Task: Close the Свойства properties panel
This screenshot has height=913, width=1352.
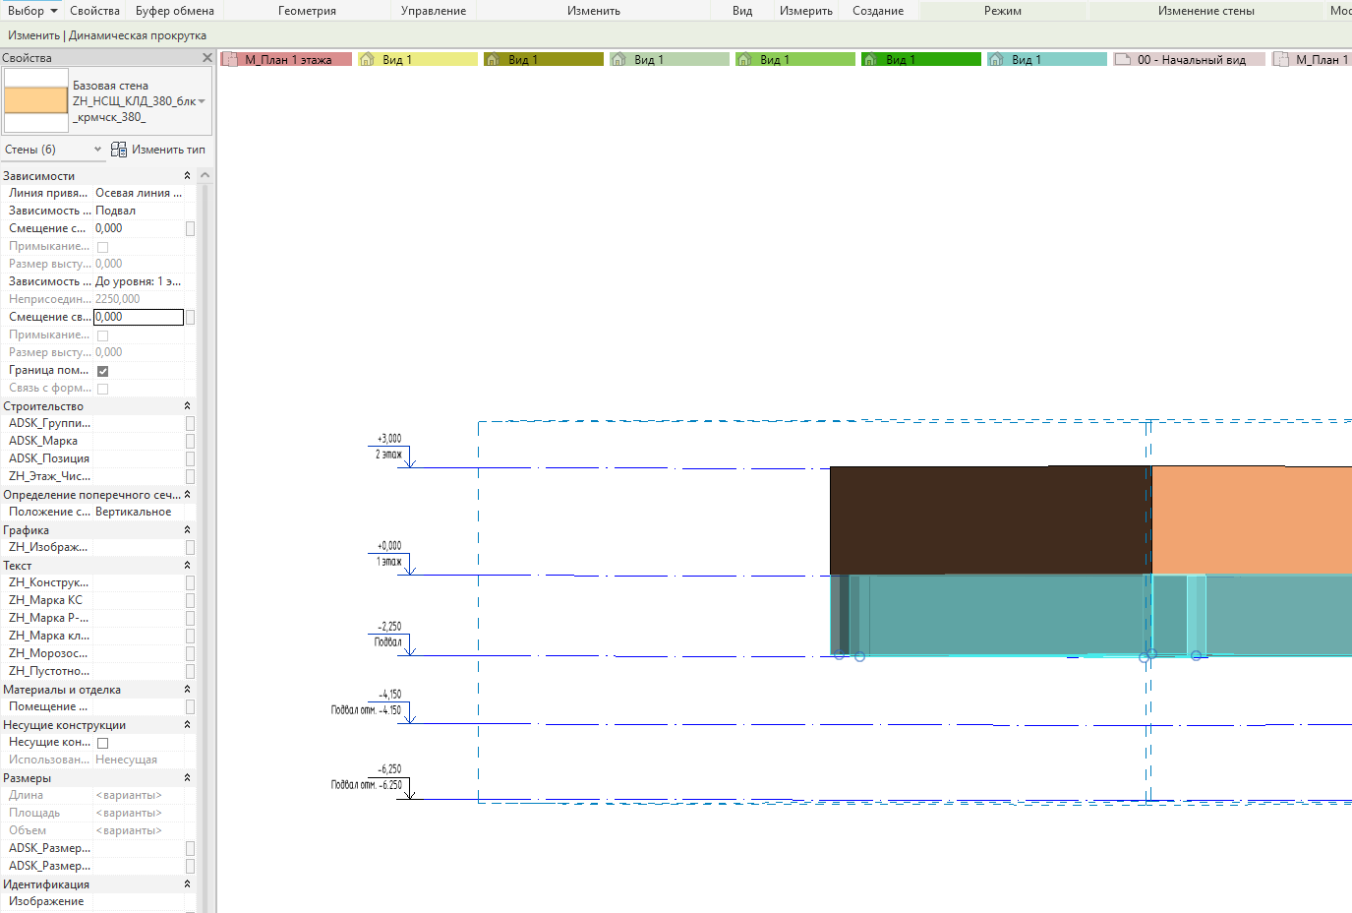Action: [x=206, y=58]
